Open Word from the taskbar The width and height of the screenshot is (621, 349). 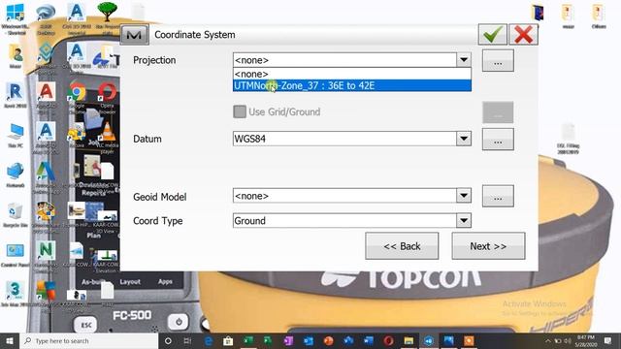369,340
